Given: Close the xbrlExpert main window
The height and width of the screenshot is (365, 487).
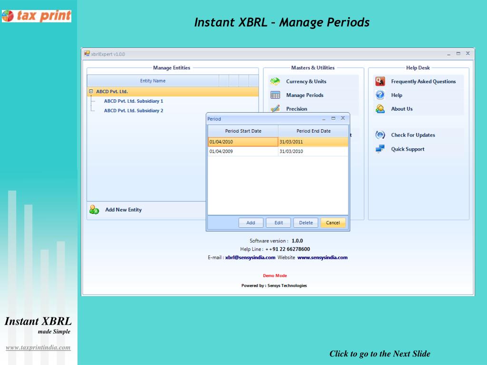Looking at the screenshot, I should [468, 53].
